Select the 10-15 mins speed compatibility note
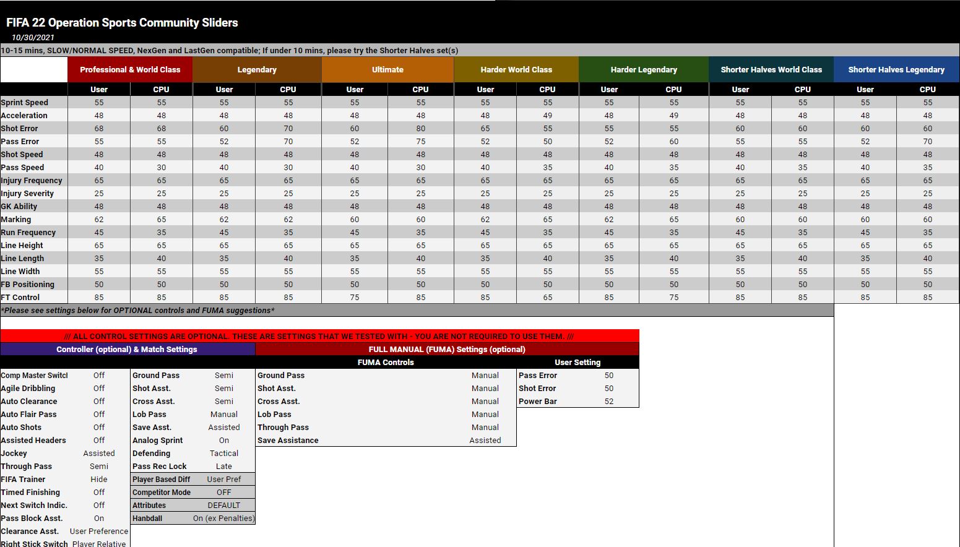The width and height of the screenshot is (960, 547). click(x=230, y=51)
